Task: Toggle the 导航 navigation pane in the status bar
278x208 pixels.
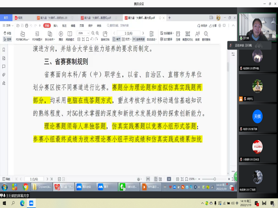Action: [6, 179]
